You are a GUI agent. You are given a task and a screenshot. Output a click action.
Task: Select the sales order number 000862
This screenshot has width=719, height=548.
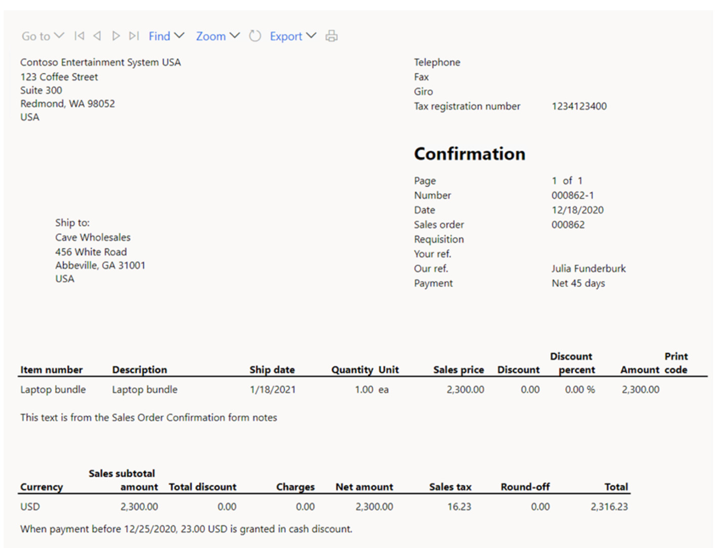[568, 225]
